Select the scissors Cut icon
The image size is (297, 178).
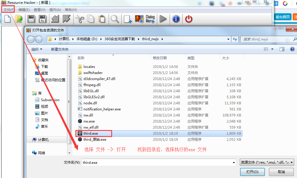point(79,19)
